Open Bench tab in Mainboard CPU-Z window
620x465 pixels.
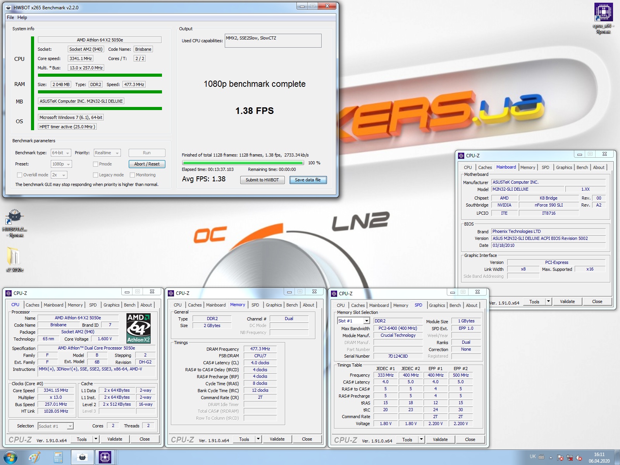click(x=582, y=167)
